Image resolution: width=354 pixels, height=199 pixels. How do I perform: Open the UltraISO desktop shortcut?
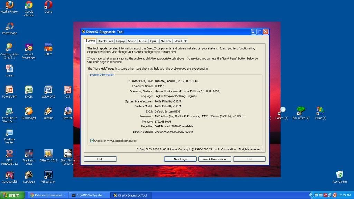tap(68, 113)
